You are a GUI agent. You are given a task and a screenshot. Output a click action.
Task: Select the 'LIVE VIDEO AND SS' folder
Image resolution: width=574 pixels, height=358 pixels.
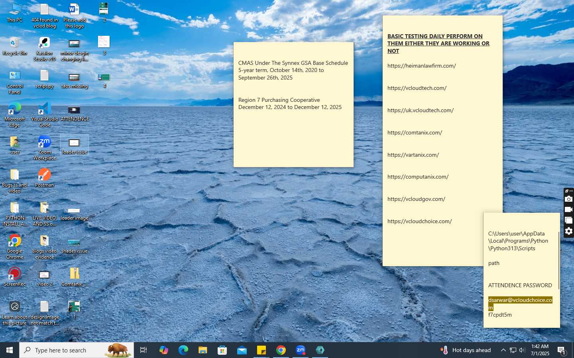[45, 214]
